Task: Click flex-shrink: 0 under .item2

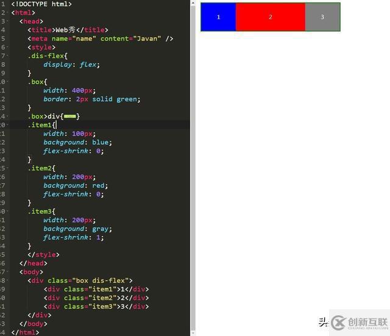Action: click(74, 194)
